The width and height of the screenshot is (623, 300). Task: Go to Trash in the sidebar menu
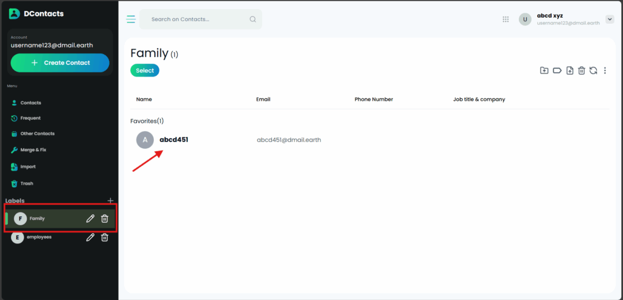tap(26, 183)
